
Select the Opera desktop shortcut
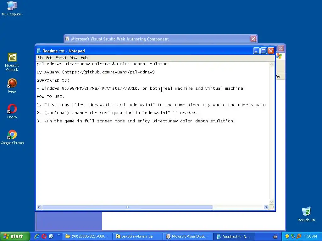12,111
